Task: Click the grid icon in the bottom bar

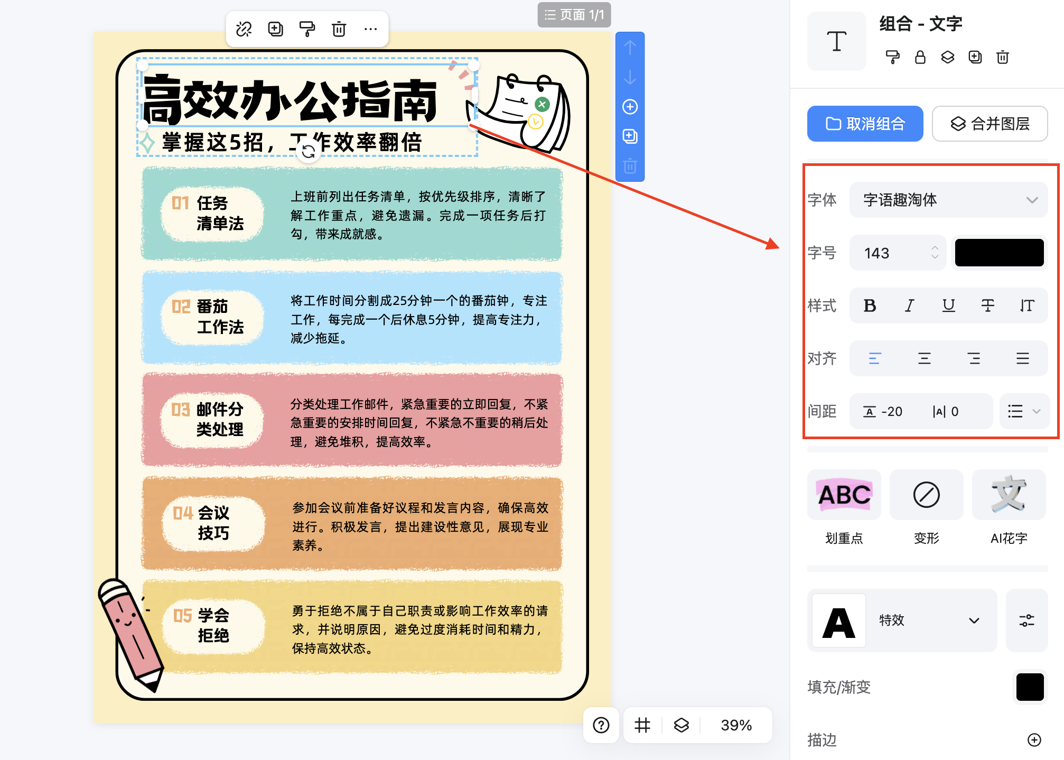Action: click(641, 725)
